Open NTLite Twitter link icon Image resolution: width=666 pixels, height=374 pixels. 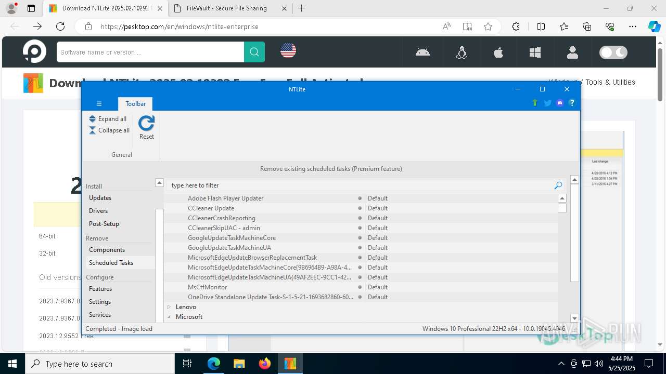pyautogui.click(x=547, y=103)
